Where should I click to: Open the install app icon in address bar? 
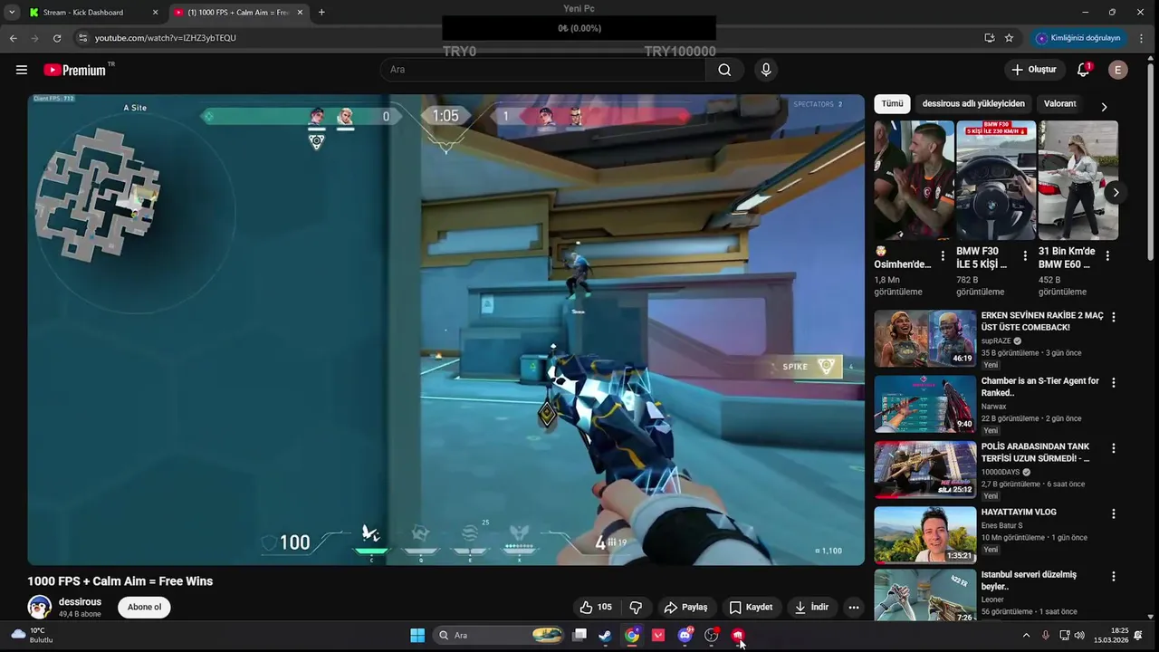989,38
